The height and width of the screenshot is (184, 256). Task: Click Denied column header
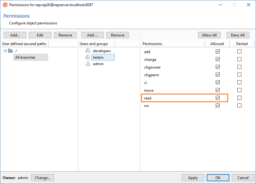(242, 44)
